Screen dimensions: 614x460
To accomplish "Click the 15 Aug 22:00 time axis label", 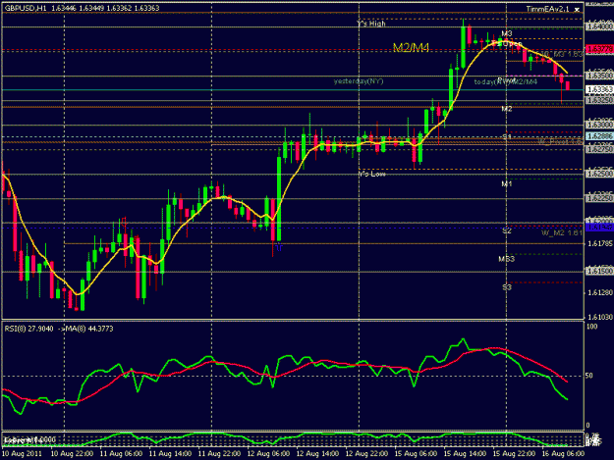I will click(x=514, y=454).
